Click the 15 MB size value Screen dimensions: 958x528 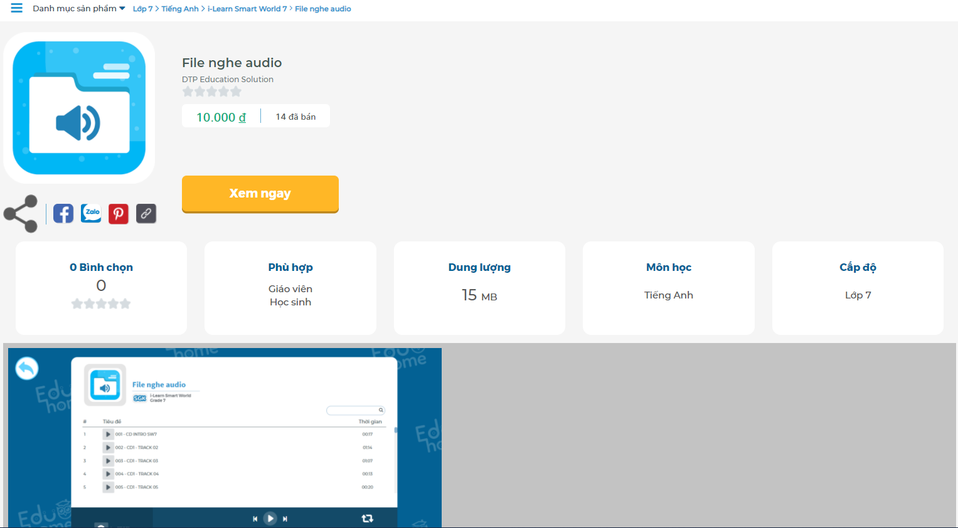[x=479, y=295]
